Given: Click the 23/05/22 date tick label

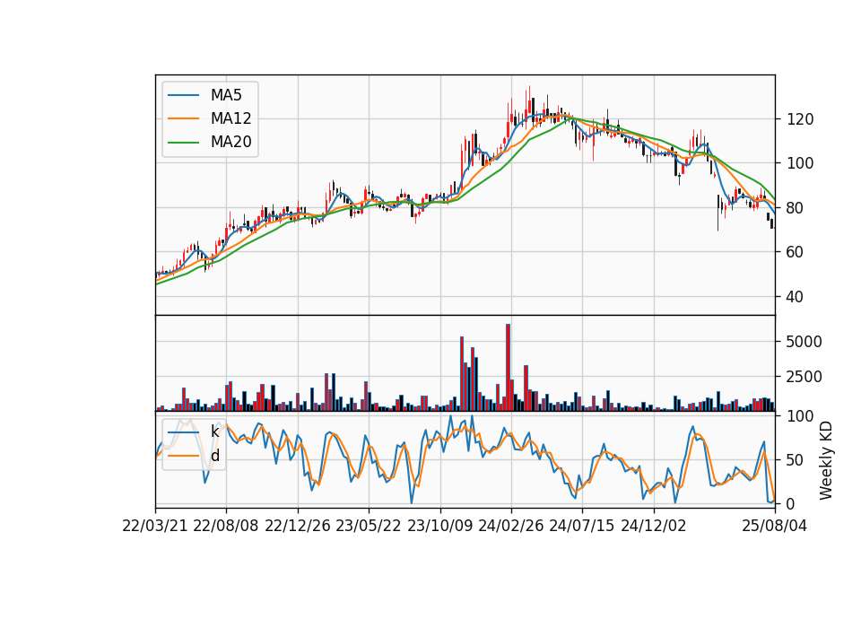Looking at the screenshot, I should (369, 526).
